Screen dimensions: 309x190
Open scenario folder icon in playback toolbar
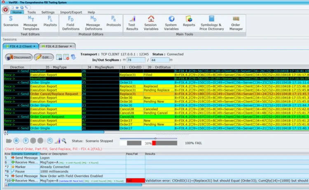coord(9,141)
